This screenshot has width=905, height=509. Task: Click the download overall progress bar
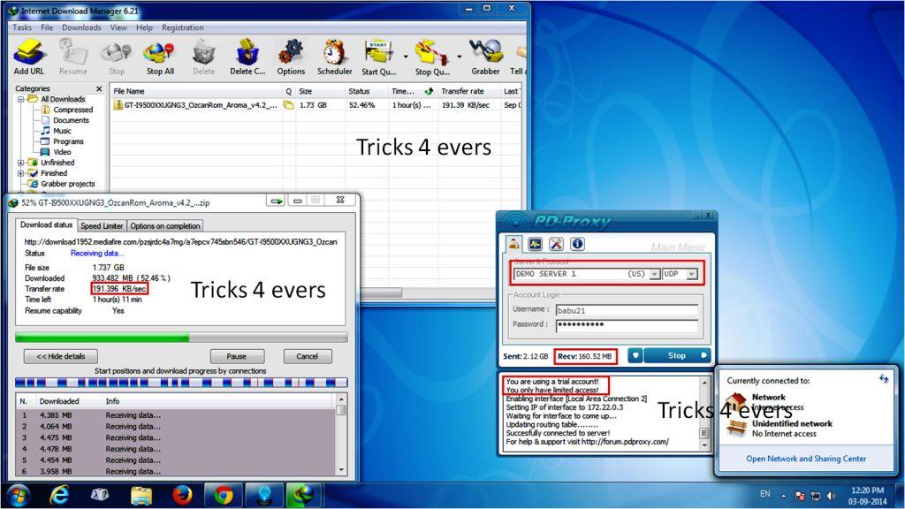(181, 337)
